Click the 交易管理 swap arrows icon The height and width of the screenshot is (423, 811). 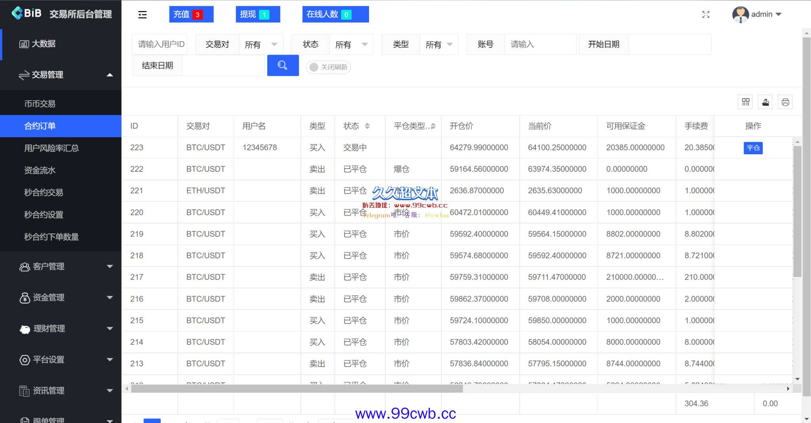pos(24,75)
